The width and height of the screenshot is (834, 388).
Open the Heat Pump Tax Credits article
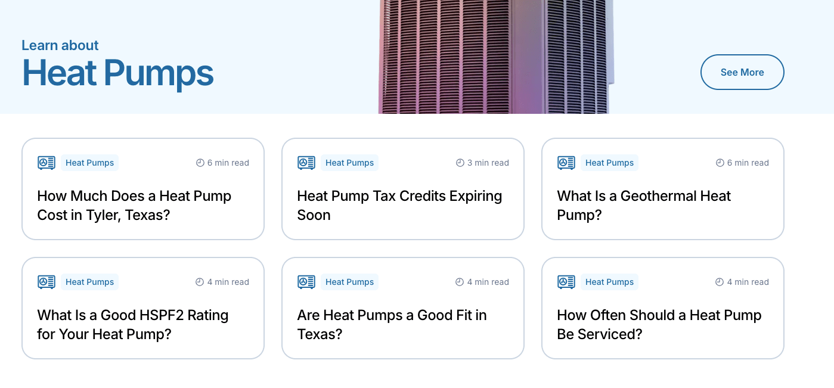coord(399,205)
